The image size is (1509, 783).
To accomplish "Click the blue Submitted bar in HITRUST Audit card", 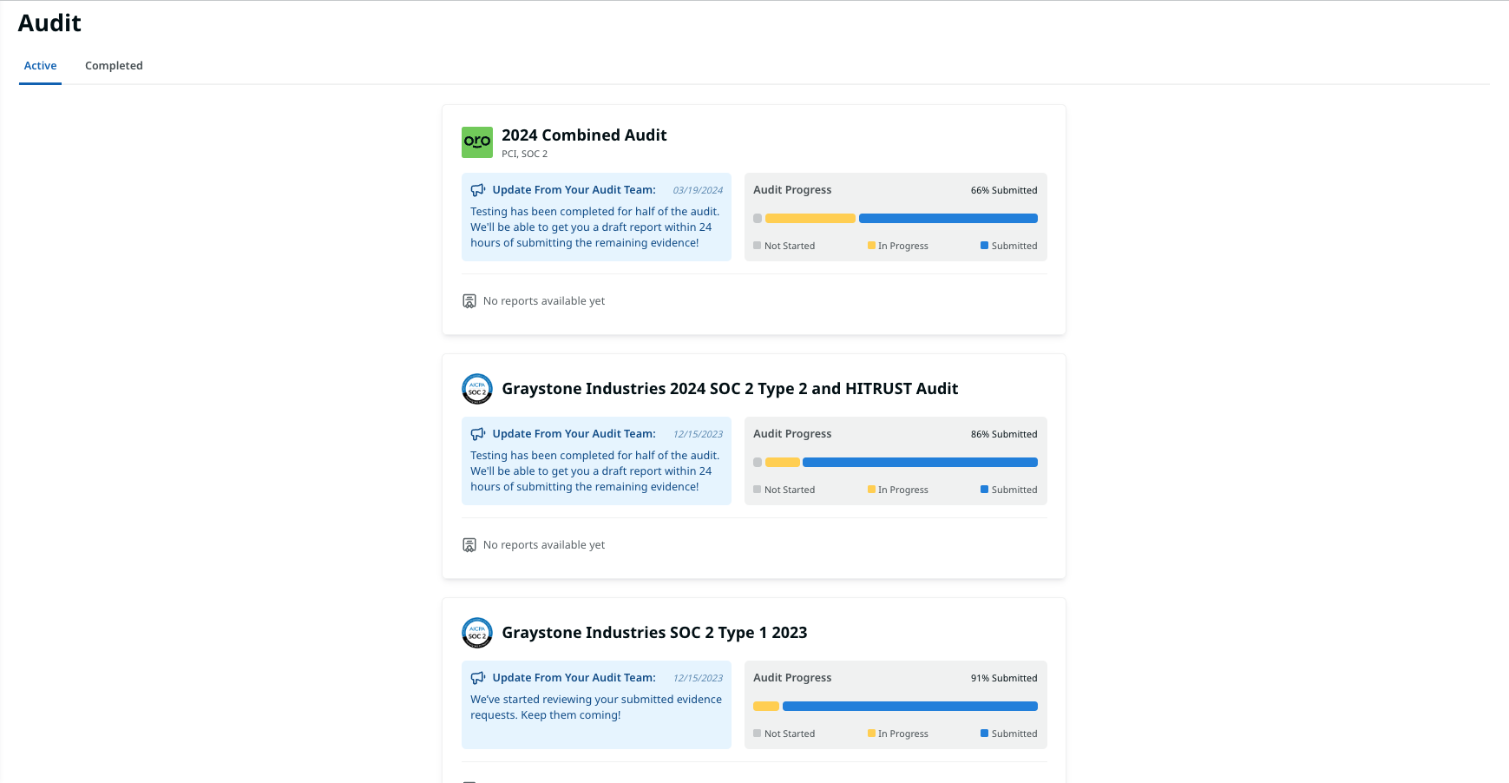I will pos(921,463).
